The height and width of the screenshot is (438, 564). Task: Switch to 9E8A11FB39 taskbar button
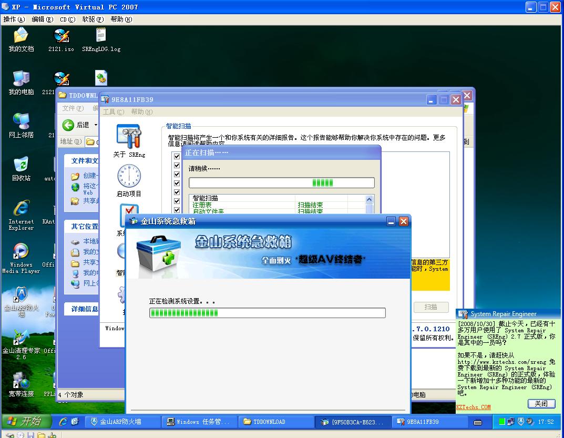429,422
